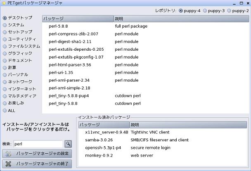Screen dimensions: 251x171
Task: Open パッケージマネージャの設定 button
Action: point(37,154)
